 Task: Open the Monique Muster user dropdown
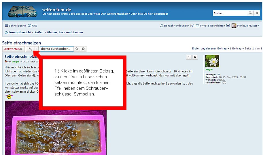tap(246, 26)
